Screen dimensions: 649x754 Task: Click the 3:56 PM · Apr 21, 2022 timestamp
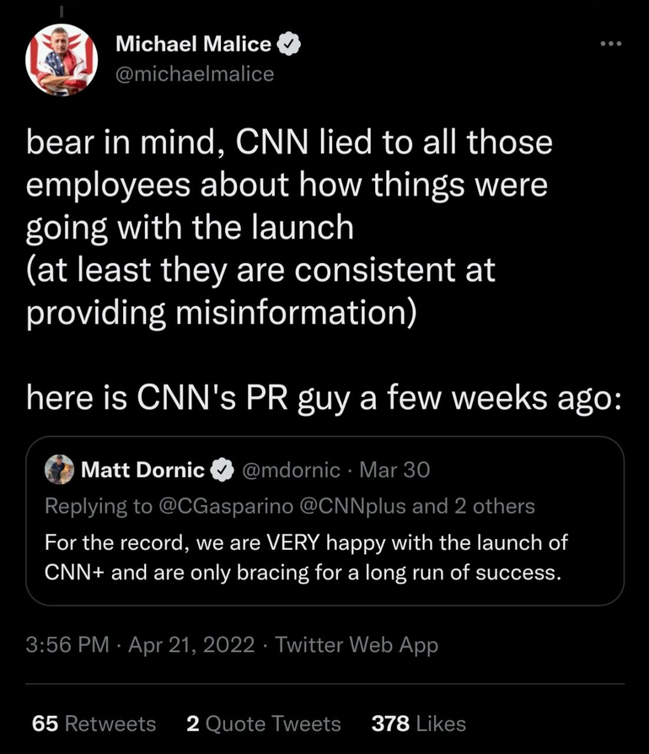point(141,645)
